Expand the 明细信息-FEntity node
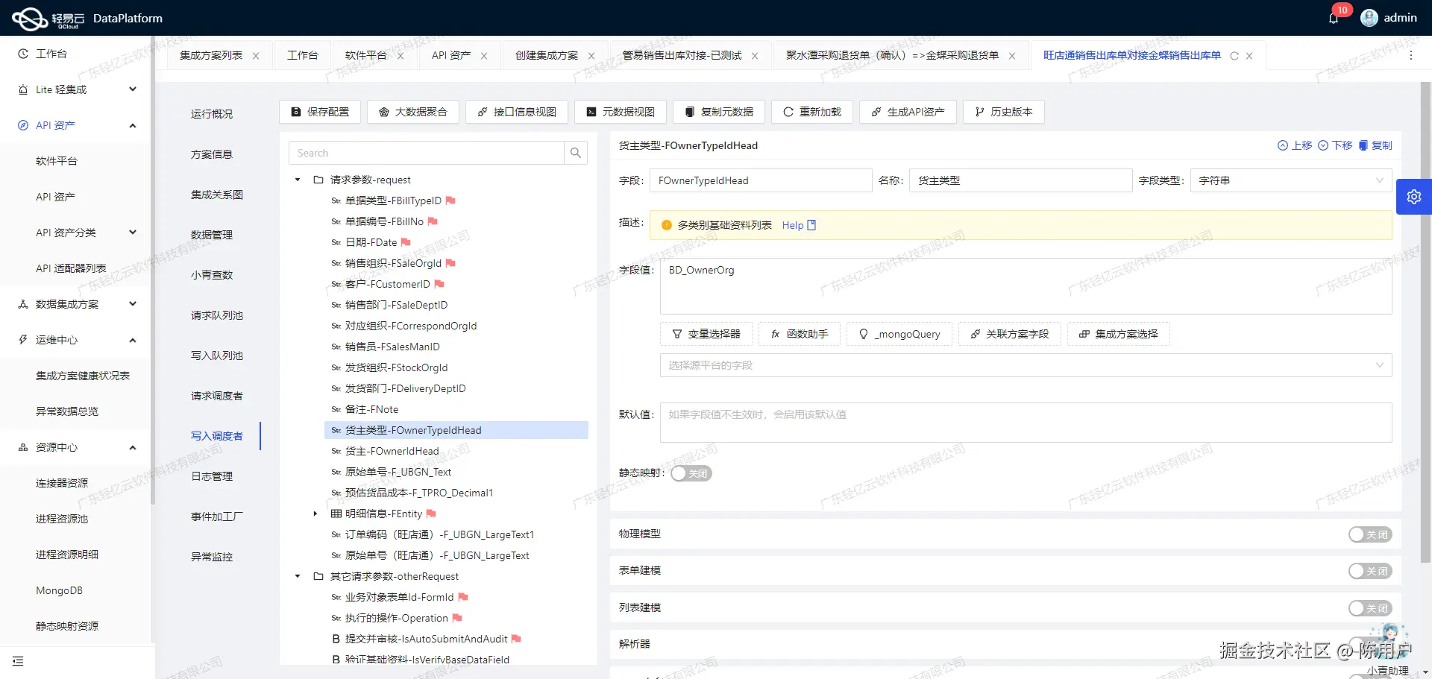Viewport: 1432px width, 679px height. [x=315, y=514]
